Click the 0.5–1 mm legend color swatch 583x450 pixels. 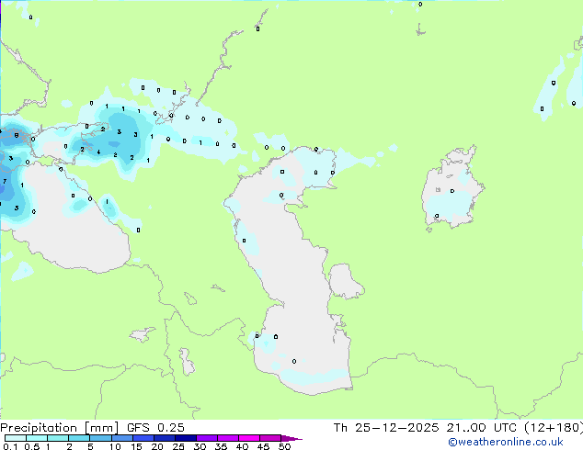37,438
